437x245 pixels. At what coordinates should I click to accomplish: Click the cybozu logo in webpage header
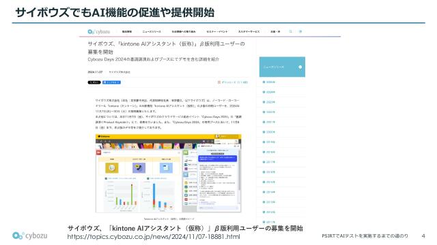(98, 32)
